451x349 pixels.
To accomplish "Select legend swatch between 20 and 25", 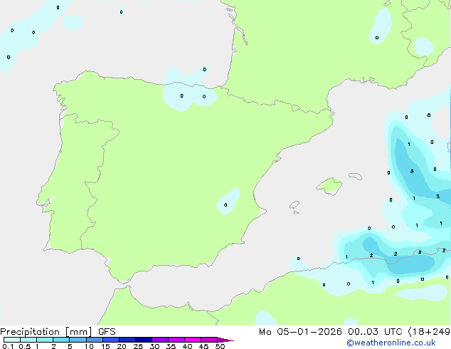I will [x=127, y=340].
